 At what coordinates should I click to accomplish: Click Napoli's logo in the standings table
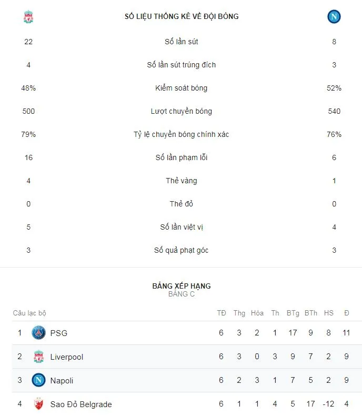click(x=38, y=380)
